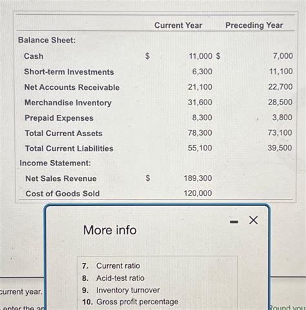This screenshot has height=310, width=306.
Task: Select the Cash row label
Action: coord(34,56)
